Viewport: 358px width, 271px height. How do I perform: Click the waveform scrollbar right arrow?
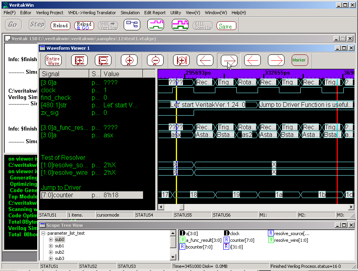coord(351,207)
